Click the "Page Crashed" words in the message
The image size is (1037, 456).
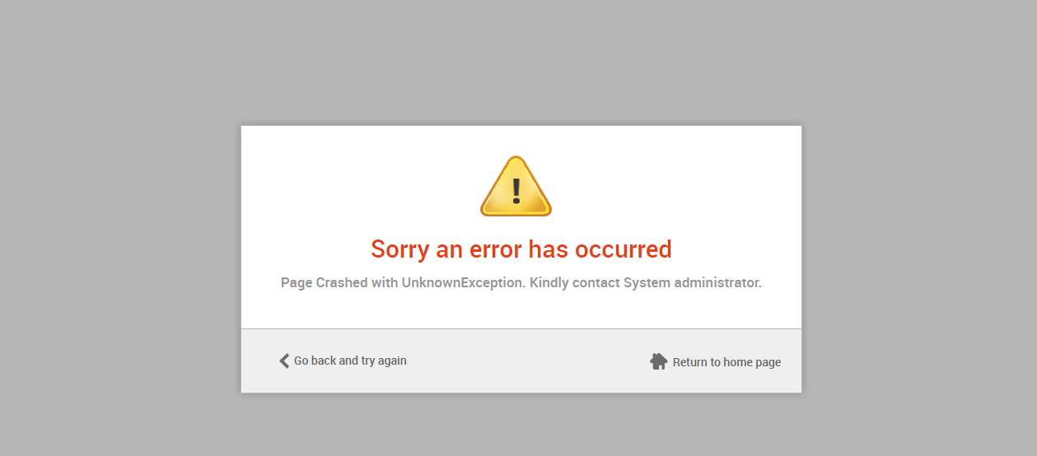(324, 282)
